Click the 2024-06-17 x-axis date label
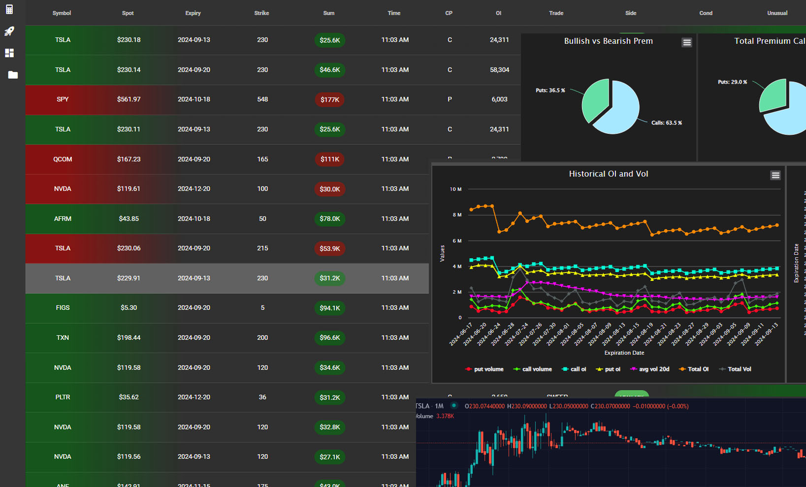806x487 pixels. coord(461,334)
